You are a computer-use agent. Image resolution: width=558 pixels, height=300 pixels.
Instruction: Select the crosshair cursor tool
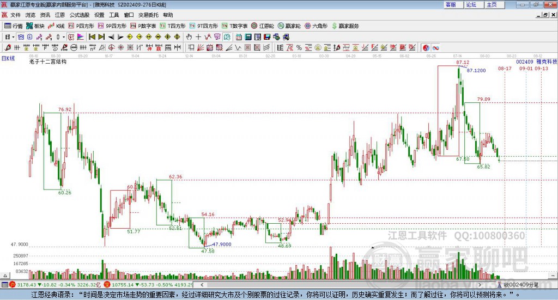point(198,37)
